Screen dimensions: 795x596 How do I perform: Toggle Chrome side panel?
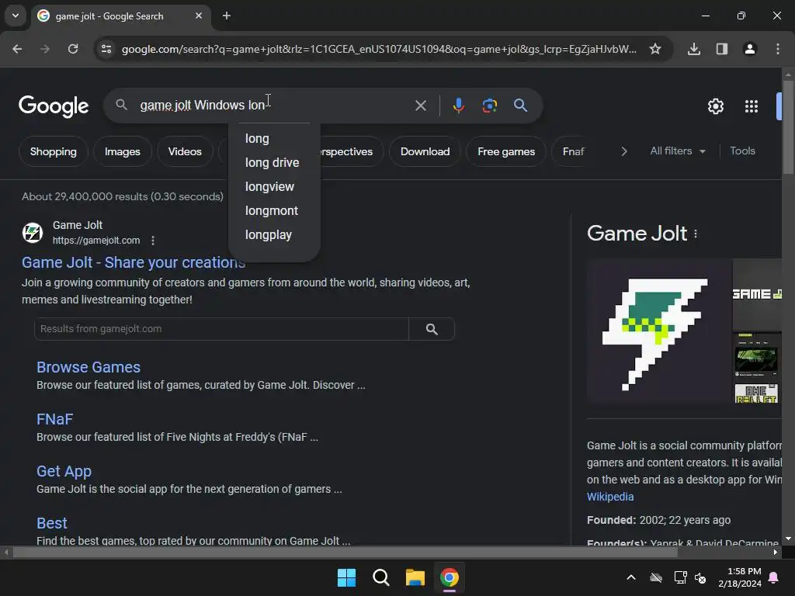click(x=722, y=49)
